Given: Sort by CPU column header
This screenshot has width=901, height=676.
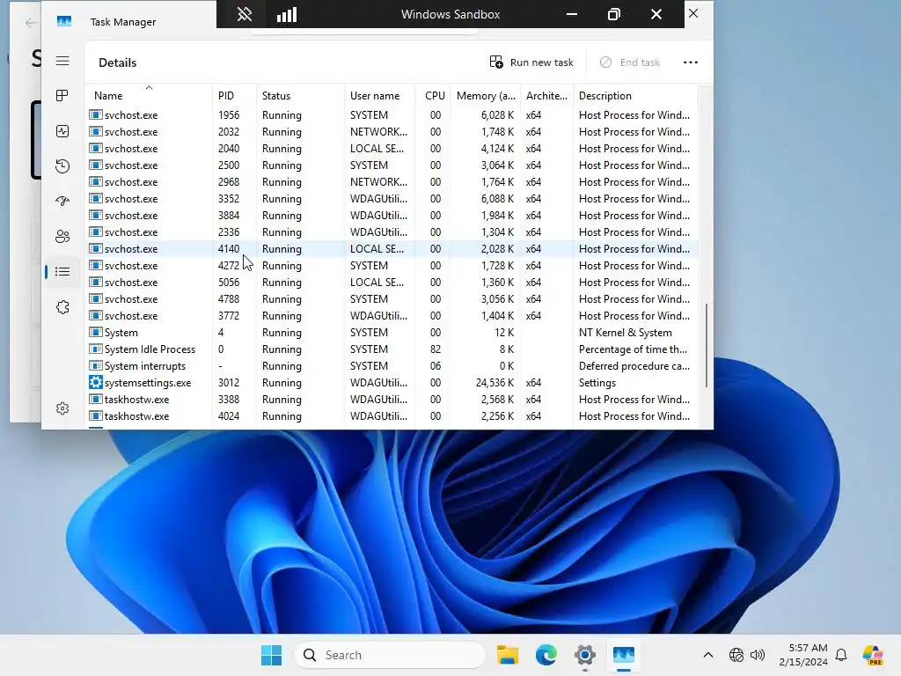Looking at the screenshot, I should click(x=435, y=96).
